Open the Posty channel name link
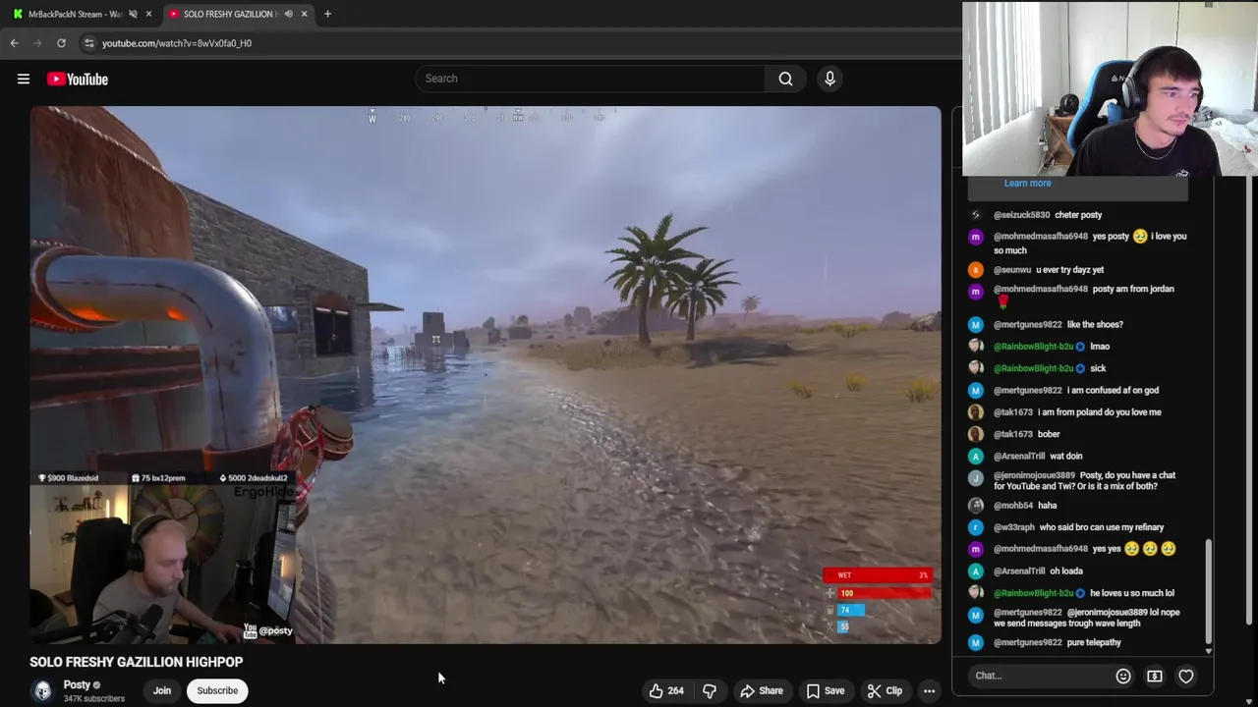This screenshot has width=1258, height=707. (x=77, y=684)
